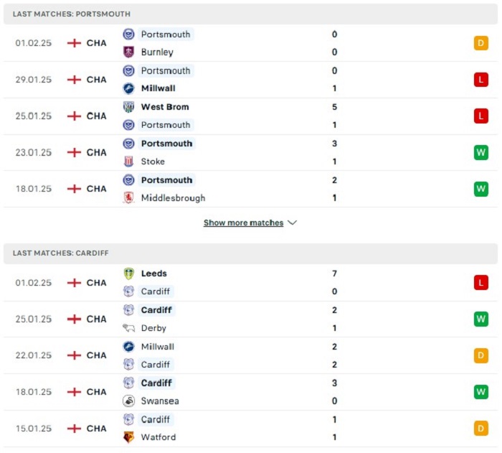Viewport: 502px width, 453px height.
Task: Click the Watford club crest icon
Action: click(128, 437)
